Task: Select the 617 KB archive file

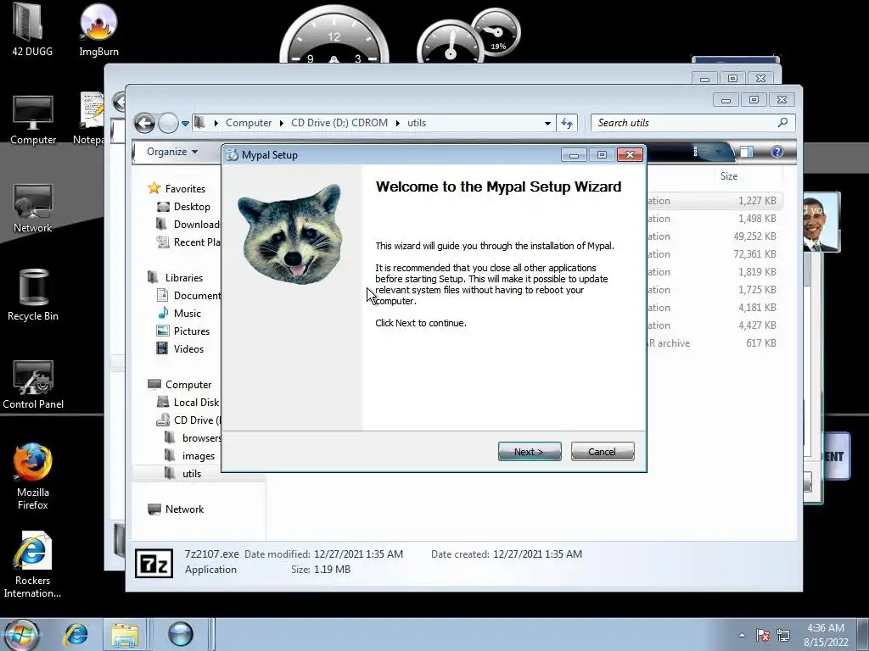Action: 715,343
